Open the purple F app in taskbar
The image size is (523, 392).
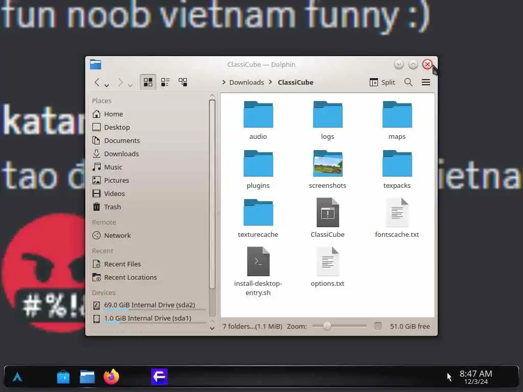(159, 377)
